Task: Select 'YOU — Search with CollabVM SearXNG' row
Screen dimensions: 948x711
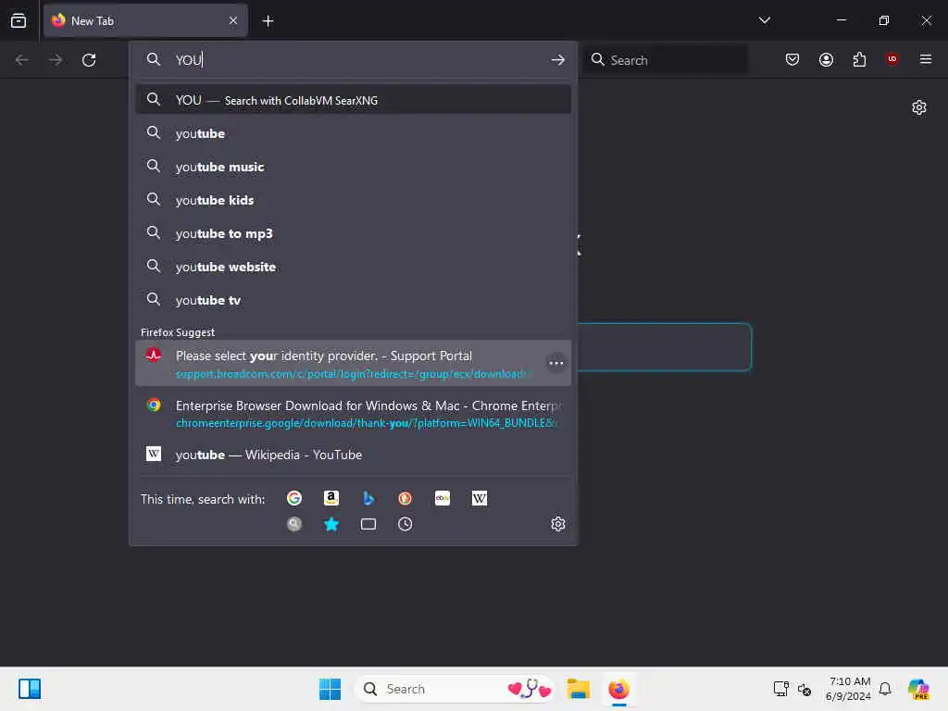Action: pyautogui.click(x=354, y=100)
